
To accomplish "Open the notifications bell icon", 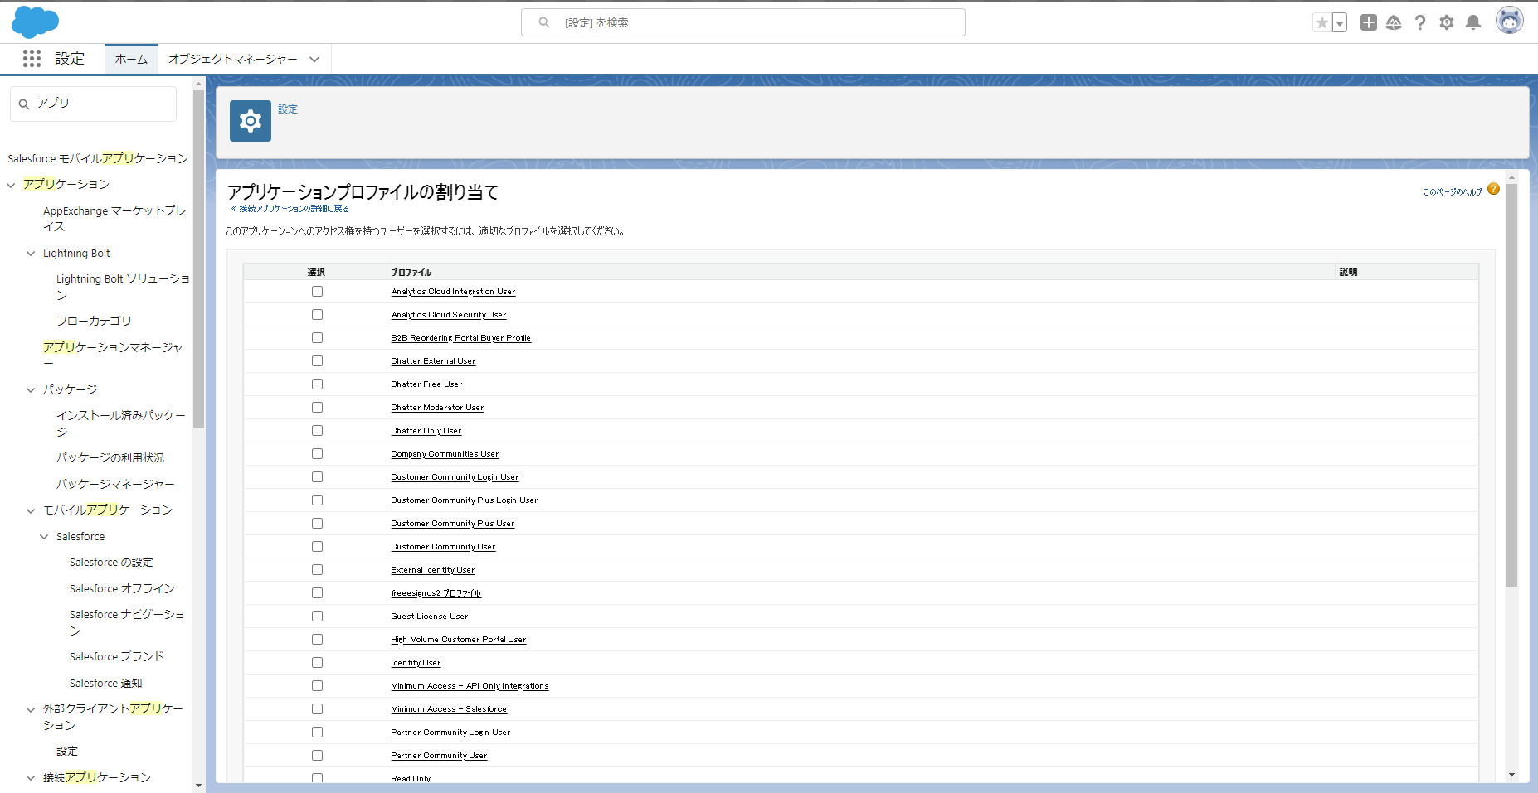I will pyautogui.click(x=1473, y=22).
